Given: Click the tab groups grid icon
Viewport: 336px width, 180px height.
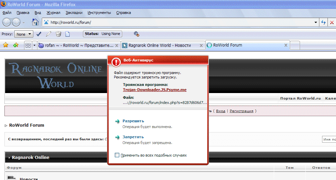Looking at the screenshot, I should click(x=28, y=45).
